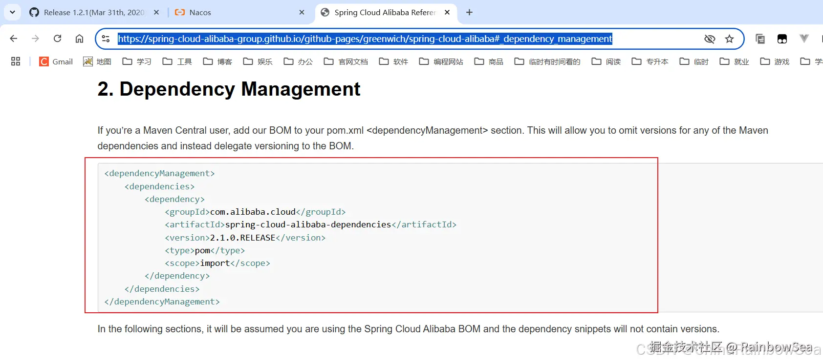This screenshot has width=823, height=364.
Task: Open the tab search dropdown arrow
Action: coord(12,12)
